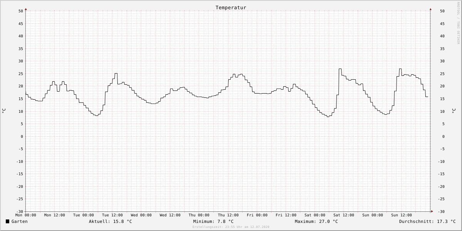Click the 20 label on right temperature axis
The width and height of the screenshot is (462, 231).
tap(442, 86)
